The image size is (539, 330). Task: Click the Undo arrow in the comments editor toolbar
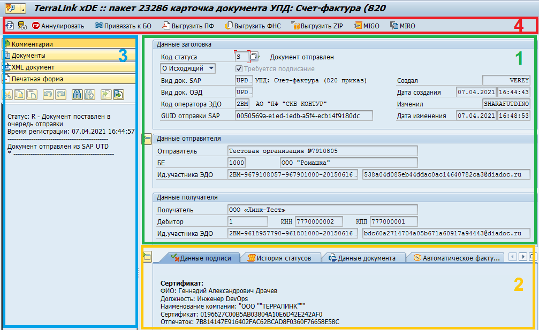click(x=47, y=95)
